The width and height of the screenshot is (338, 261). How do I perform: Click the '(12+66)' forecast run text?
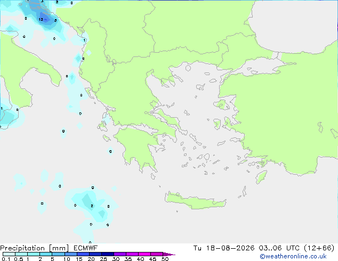[x=319, y=248]
